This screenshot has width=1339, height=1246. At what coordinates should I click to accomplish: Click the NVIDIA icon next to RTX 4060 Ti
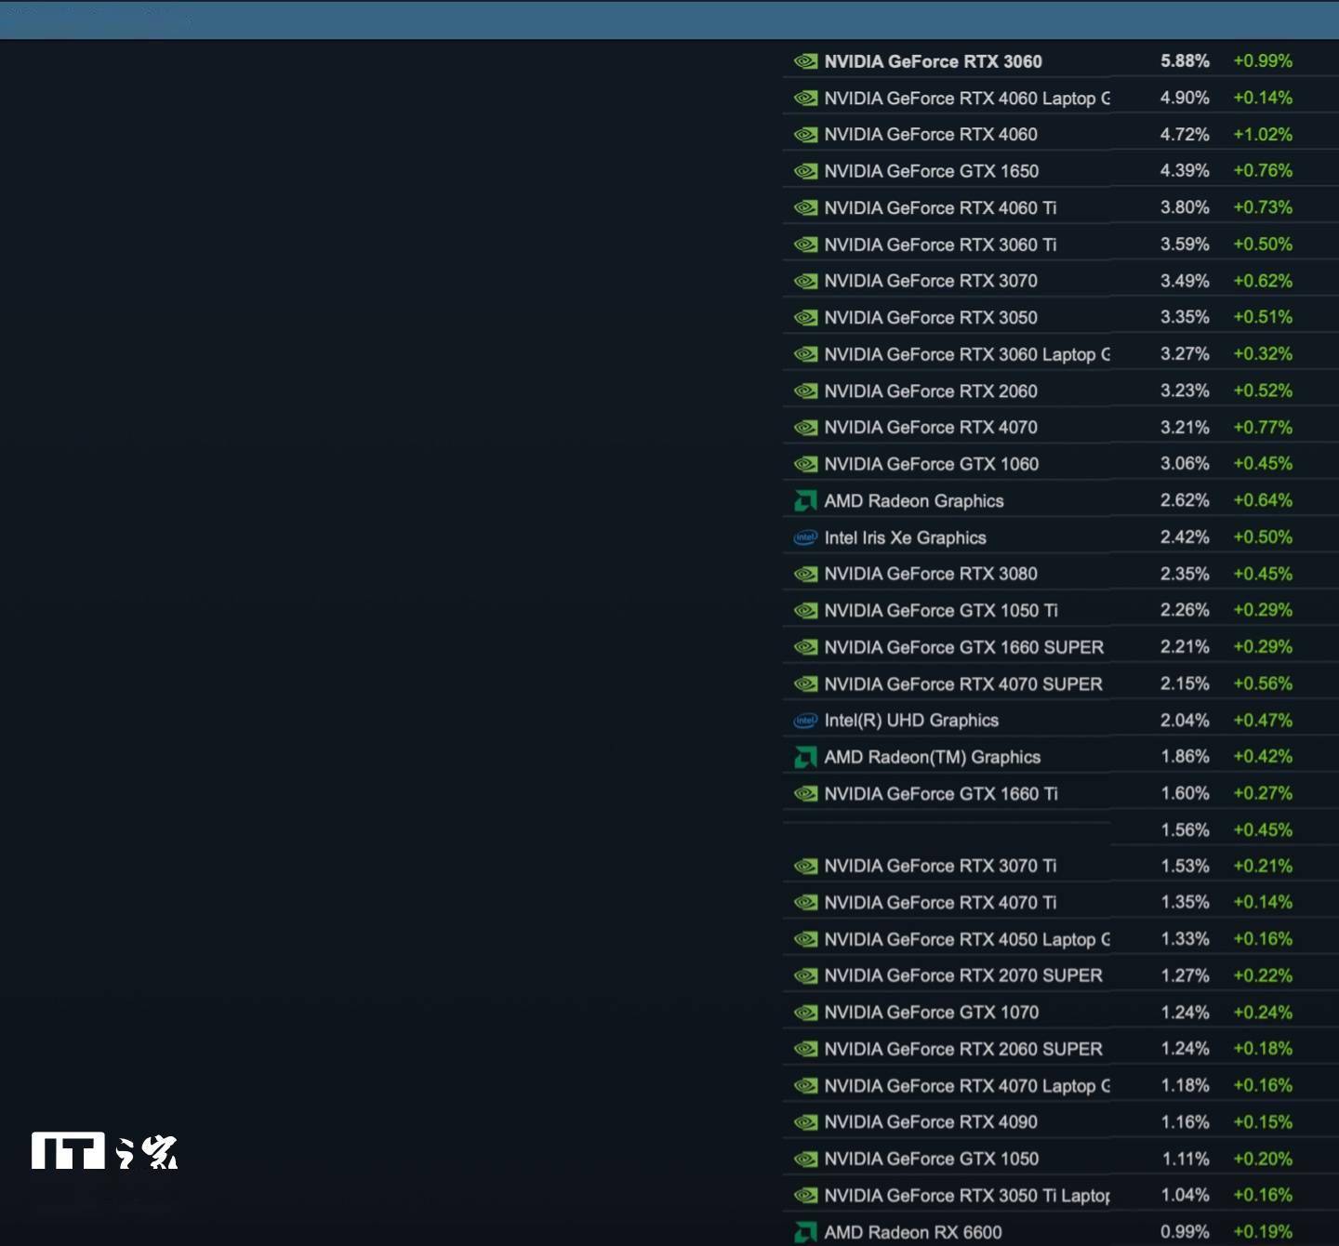805,207
